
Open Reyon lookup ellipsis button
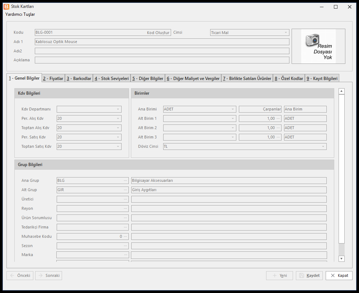point(125,209)
